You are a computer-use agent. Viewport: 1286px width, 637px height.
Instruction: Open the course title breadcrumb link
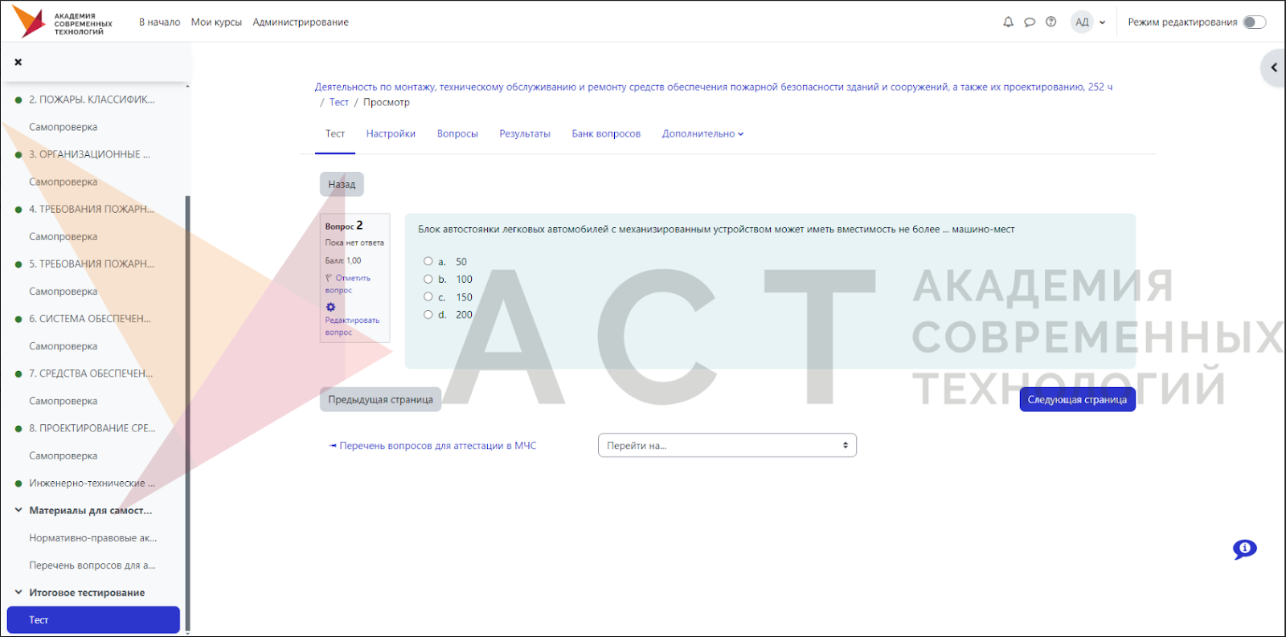[714, 87]
